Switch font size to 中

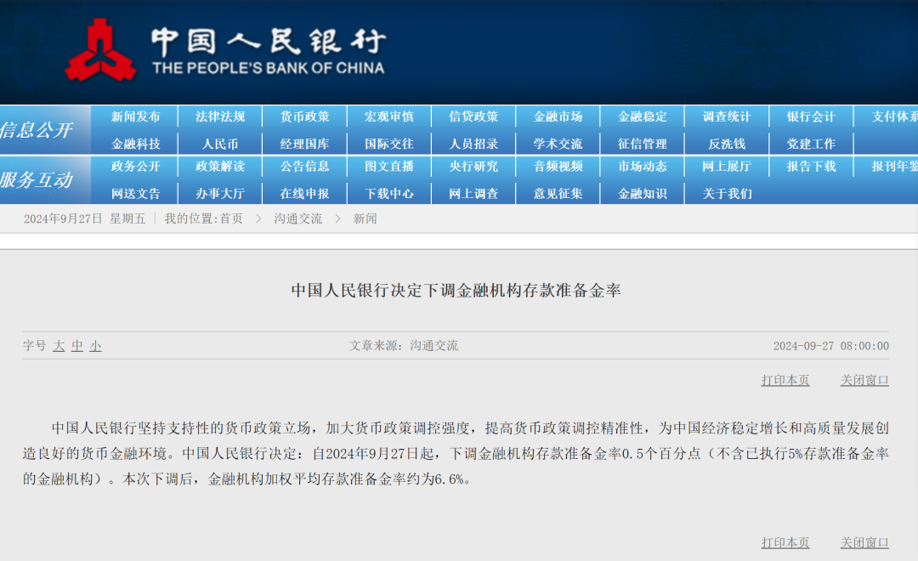(76, 346)
